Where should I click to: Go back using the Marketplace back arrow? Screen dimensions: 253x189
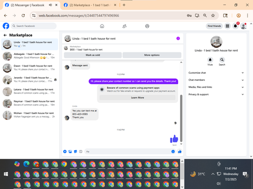pyautogui.click(x=5, y=35)
